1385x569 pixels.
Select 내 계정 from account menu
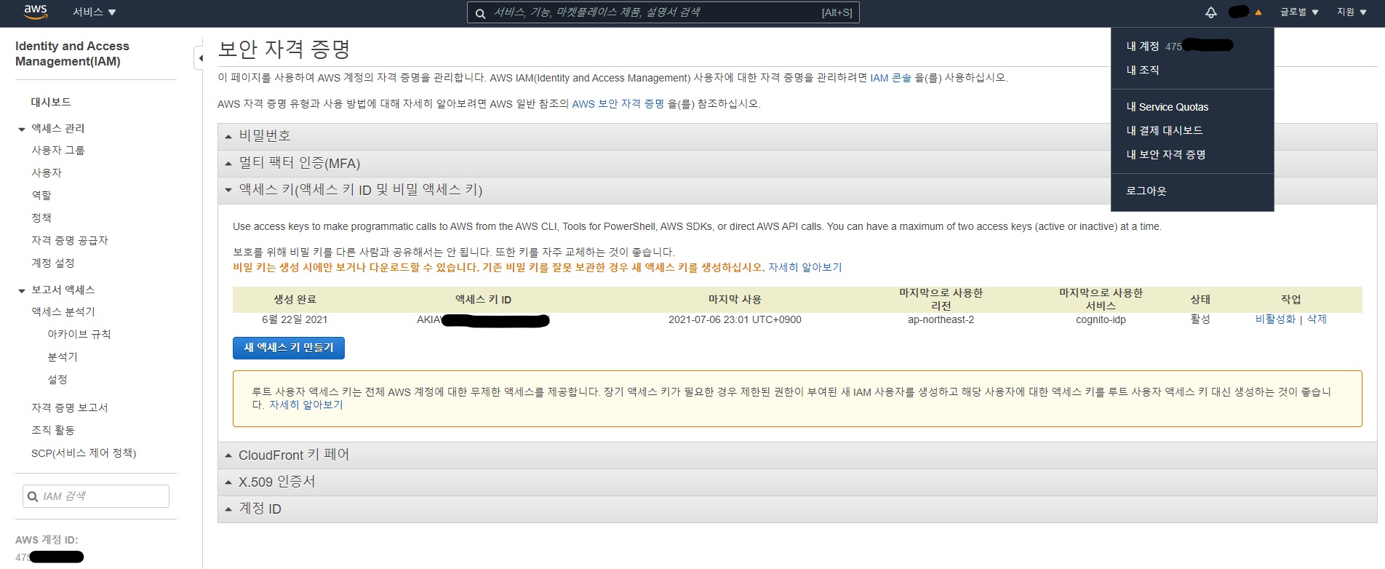(1142, 46)
